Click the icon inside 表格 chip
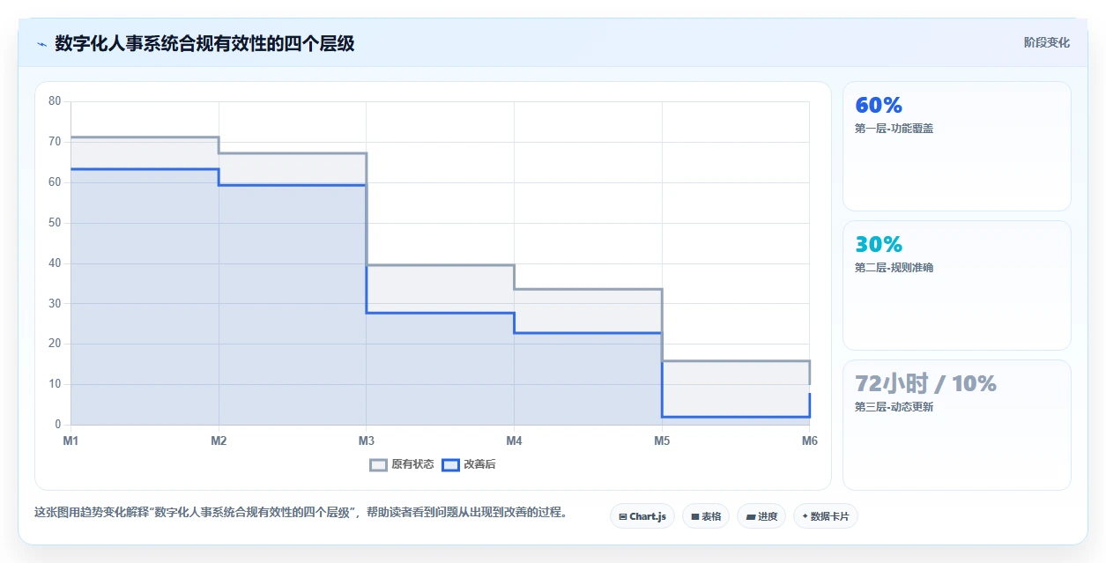Viewport: 1106px width, 563px height. 694,517
